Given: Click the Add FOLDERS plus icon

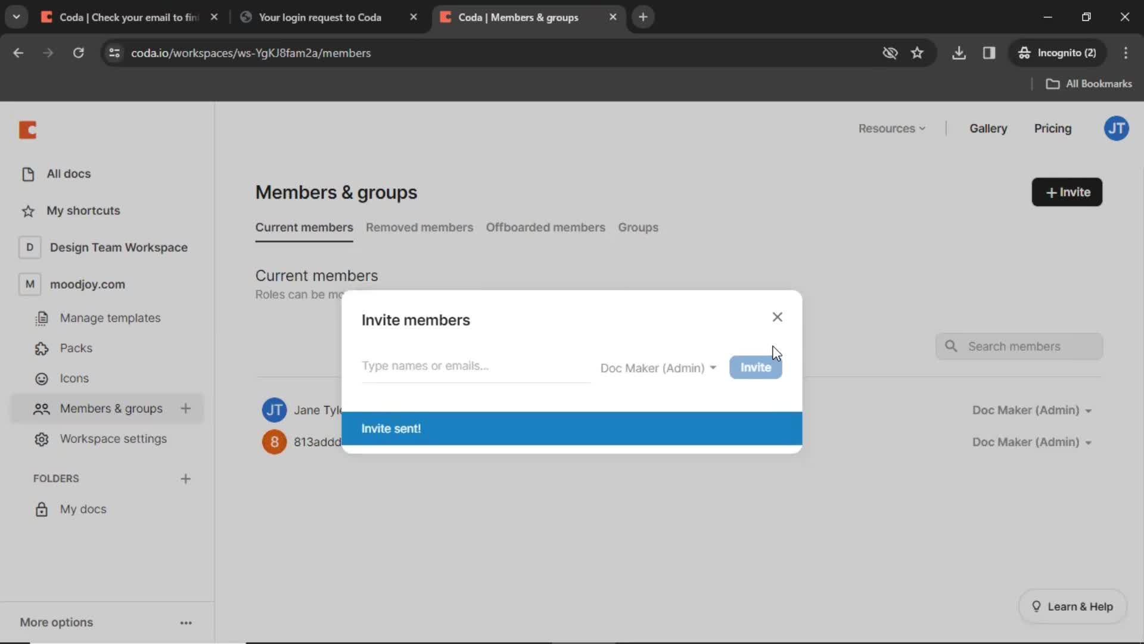Looking at the screenshot, I should click(x=185, y=478).
